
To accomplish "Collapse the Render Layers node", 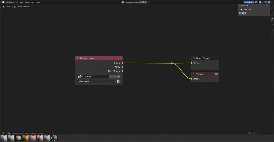I will [x=78, y=58].
